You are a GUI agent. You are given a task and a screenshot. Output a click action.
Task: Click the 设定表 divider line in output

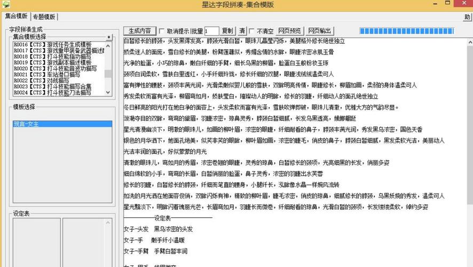168,218
